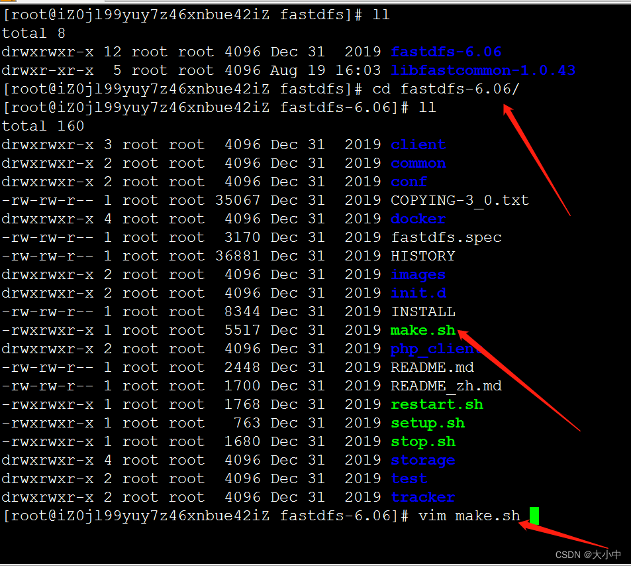Click the storage directory name
Viewport: 631px width, 566px height.
[x=422, y=460]
